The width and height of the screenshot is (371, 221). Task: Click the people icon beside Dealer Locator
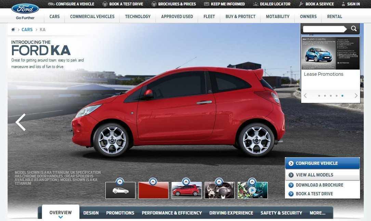(x=255, y=4)
